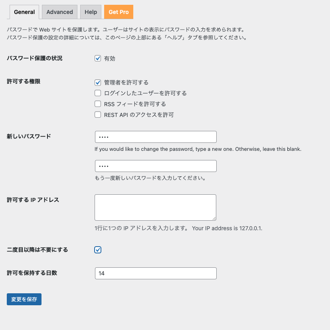Toggle 二度目以降は不要にする checkbox

pyautogui.click(x=98, y=250)
